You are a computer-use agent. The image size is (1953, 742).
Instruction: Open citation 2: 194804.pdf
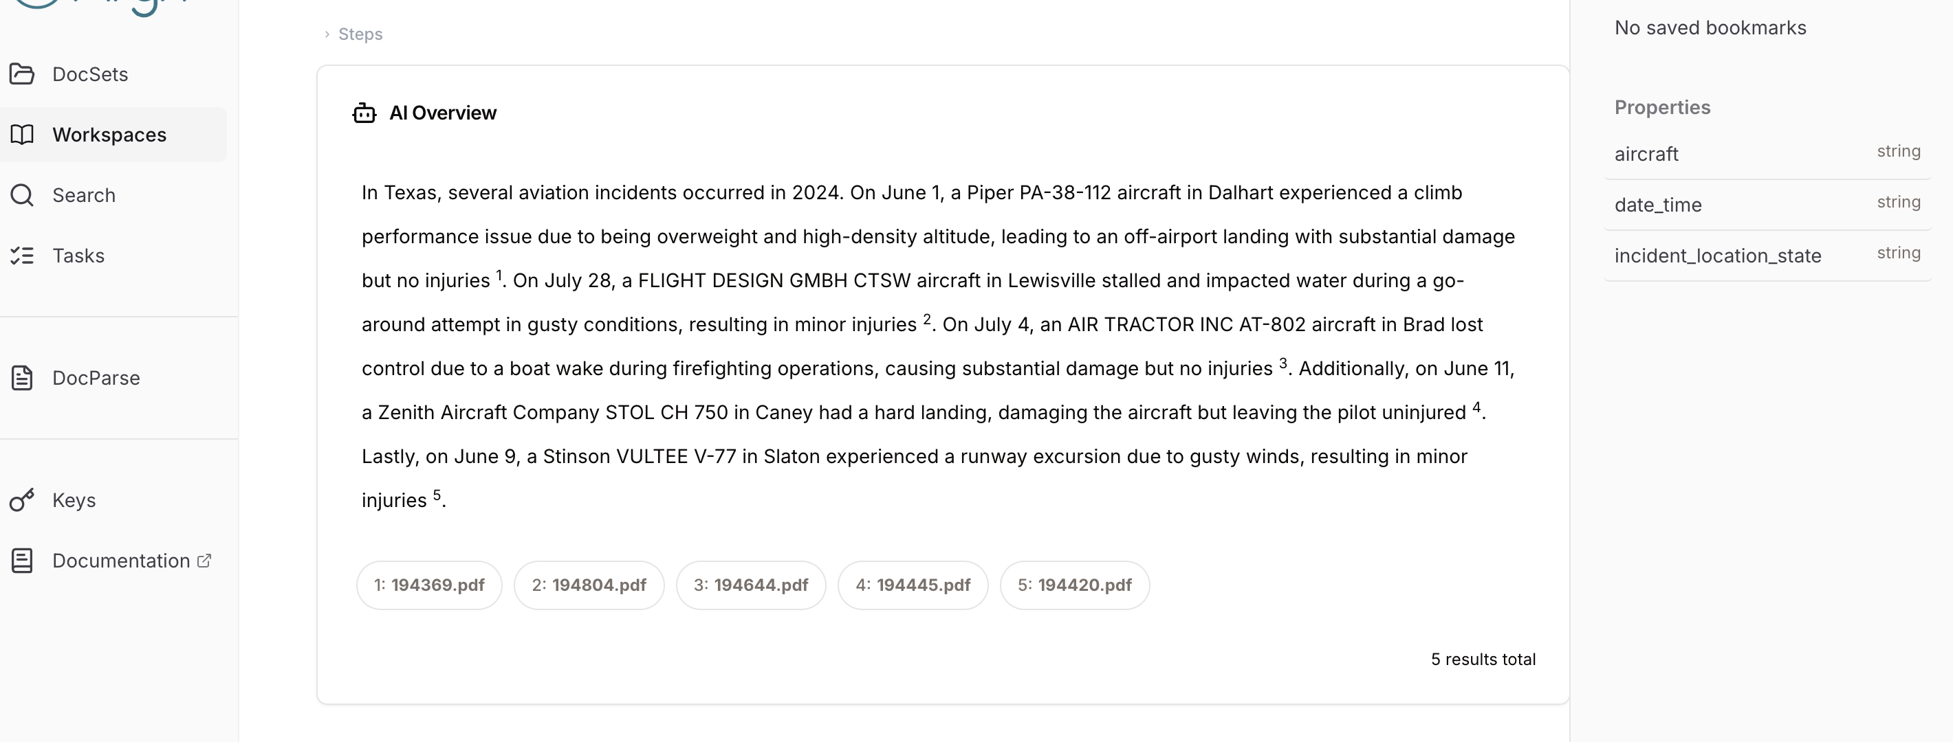(x=589, y=585)
